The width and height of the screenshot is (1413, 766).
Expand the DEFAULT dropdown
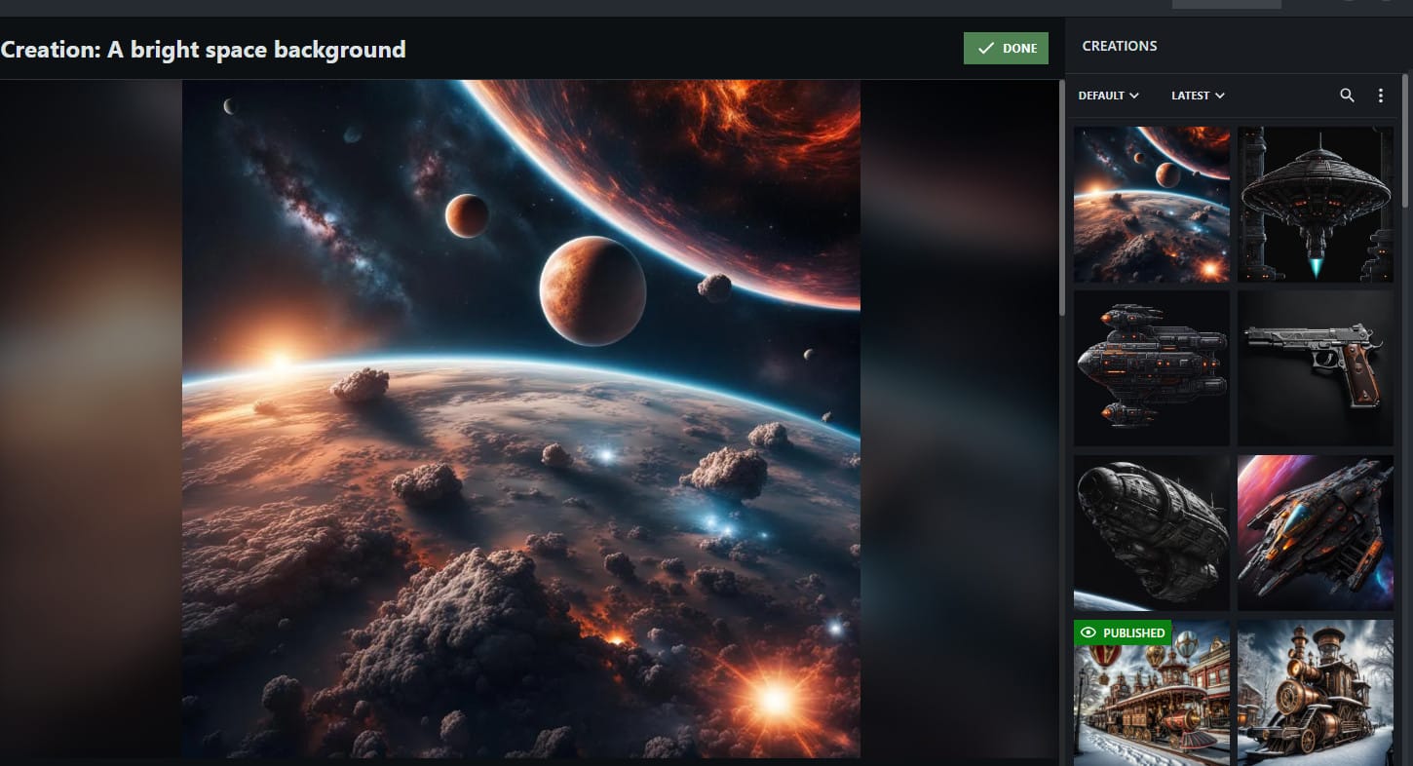pyautogui.click(x=1109, y=96)
